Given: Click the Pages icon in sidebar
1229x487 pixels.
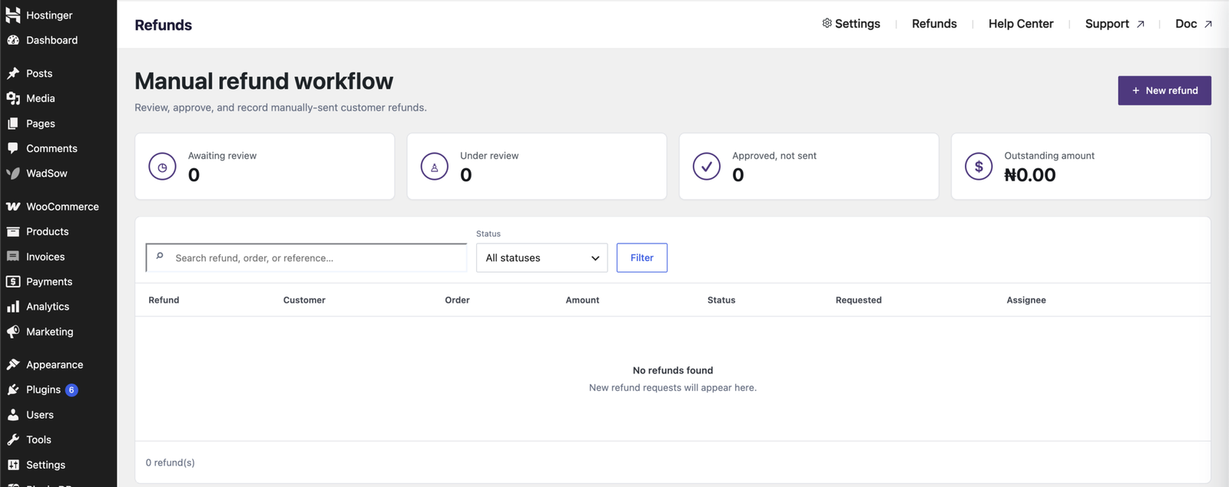Looking at the screenshot, I should tap(13, 123).
